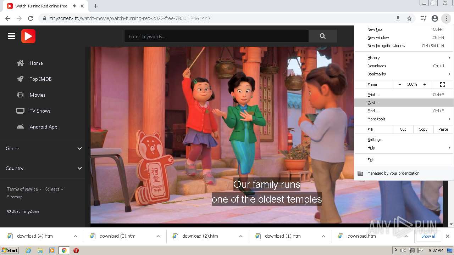
Task: Focus the Enter keywords search field
Action: 216,36
